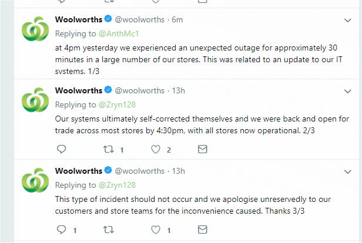
Task: Open the 13h timestamp on the 2/3 tweet
Action: [179, 90]
